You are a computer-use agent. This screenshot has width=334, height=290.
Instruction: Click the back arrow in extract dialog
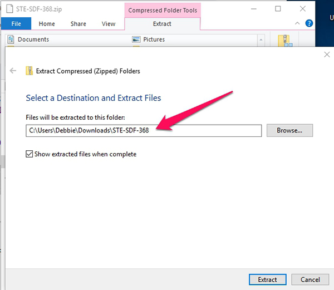coord(13,71)
